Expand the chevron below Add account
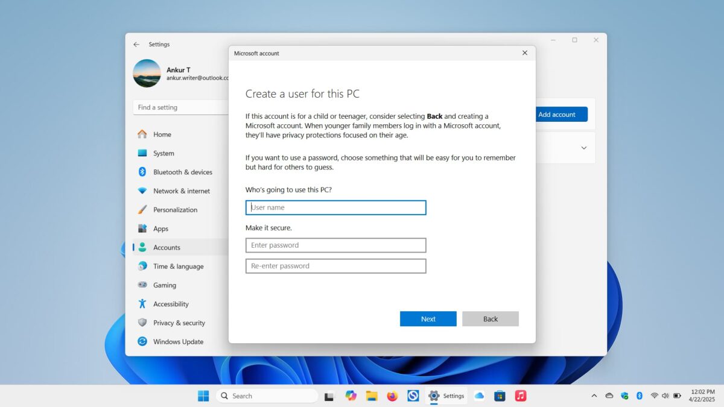The height and width of the screenshot is (407, 724). (x=583, y=148)
